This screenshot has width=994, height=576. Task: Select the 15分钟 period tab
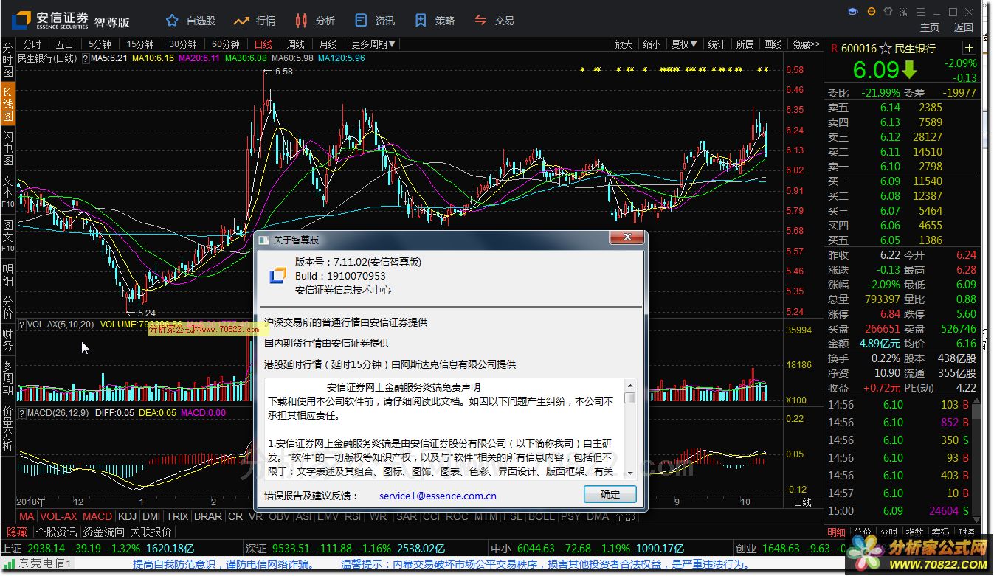140,44
